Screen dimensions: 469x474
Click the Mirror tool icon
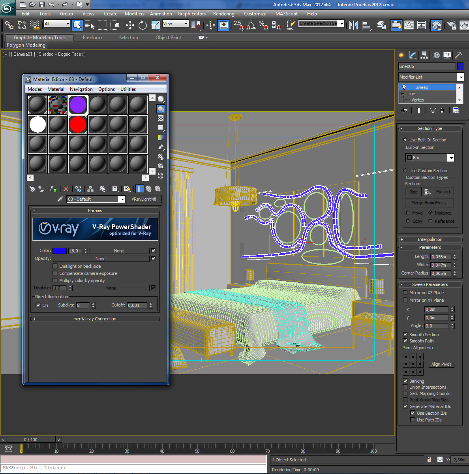tap(354, 25)
